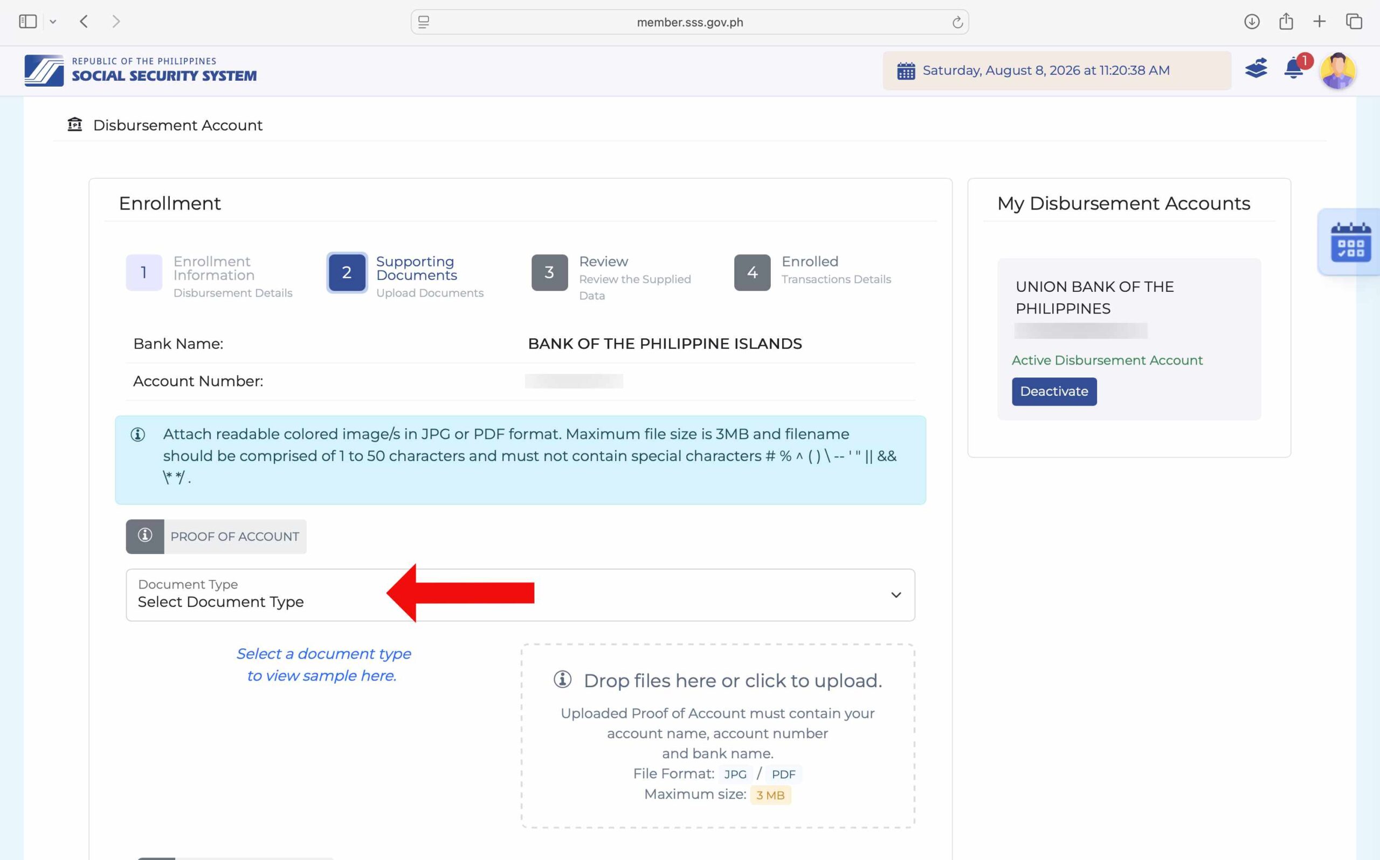Click the Disbursement Account bank icon

tap(74, 124)
